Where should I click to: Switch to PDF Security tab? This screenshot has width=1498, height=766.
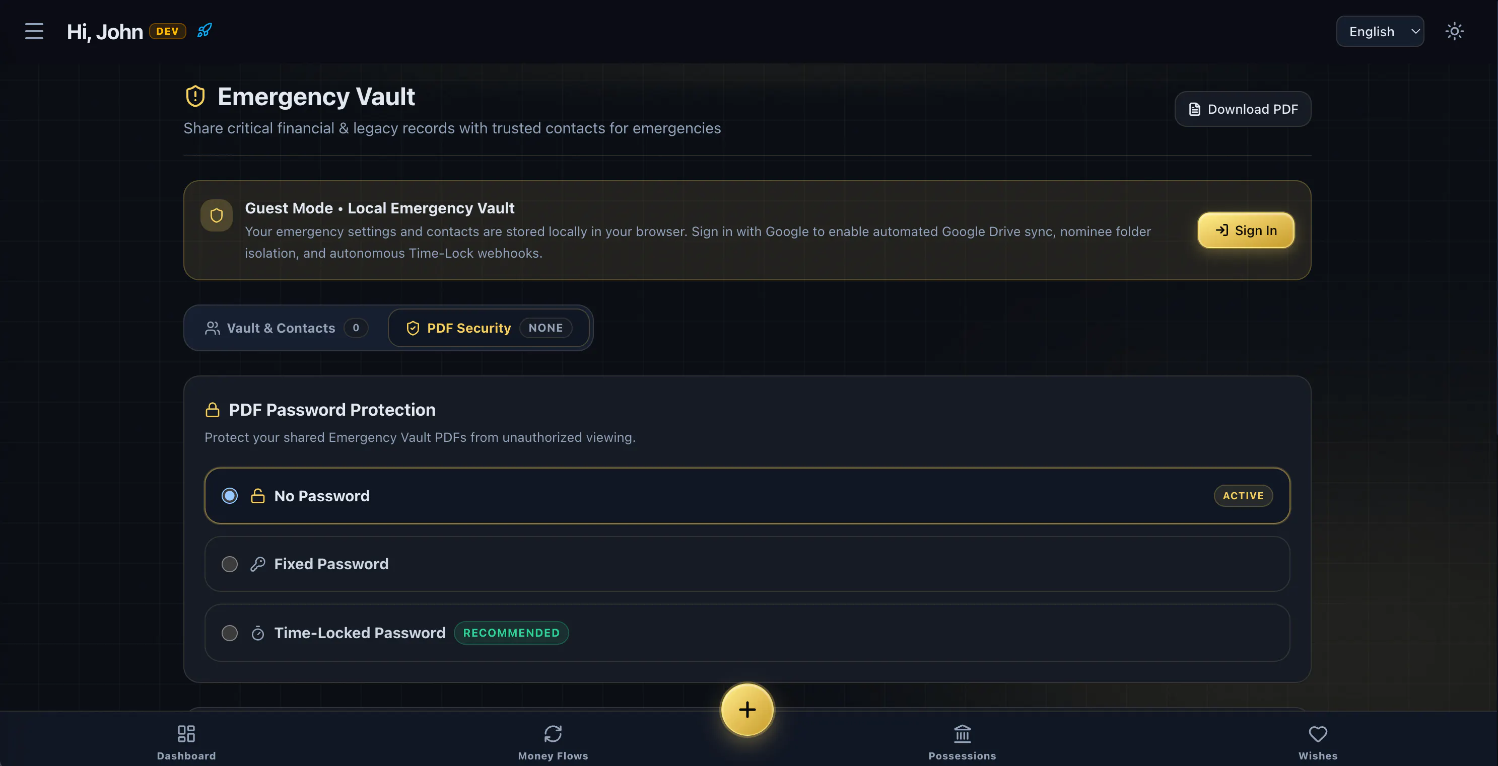tap(489, 328)
